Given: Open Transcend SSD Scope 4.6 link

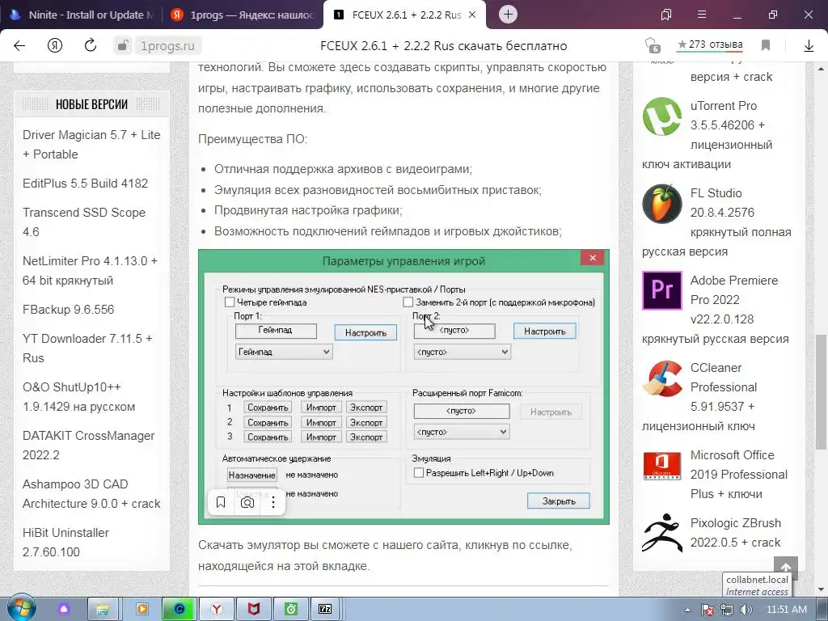Looking at the screenshot, I should tap(84, 222).
